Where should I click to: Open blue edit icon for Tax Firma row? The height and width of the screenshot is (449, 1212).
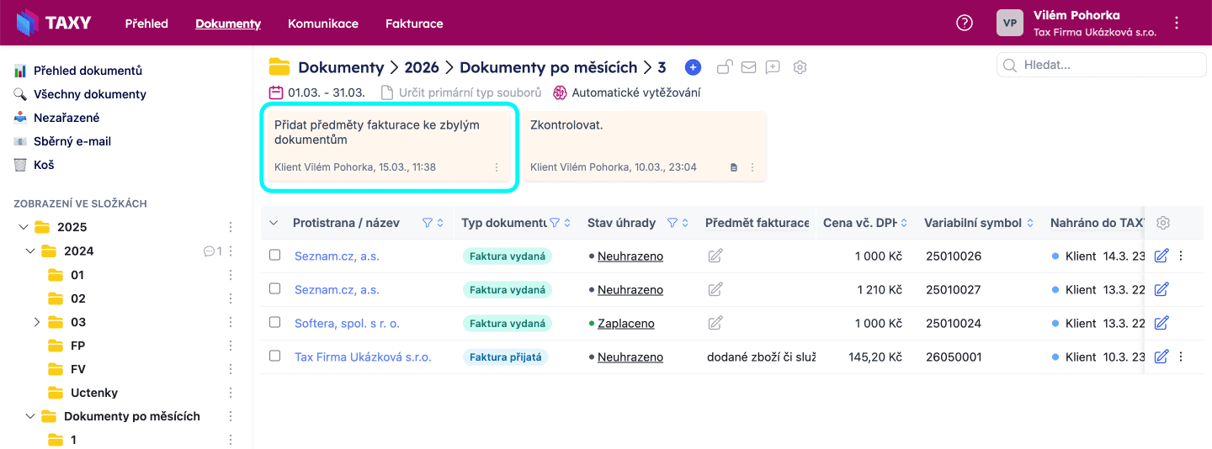click(1161, 357)
